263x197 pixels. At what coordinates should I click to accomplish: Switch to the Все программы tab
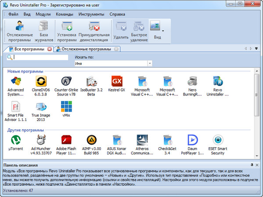29,49
